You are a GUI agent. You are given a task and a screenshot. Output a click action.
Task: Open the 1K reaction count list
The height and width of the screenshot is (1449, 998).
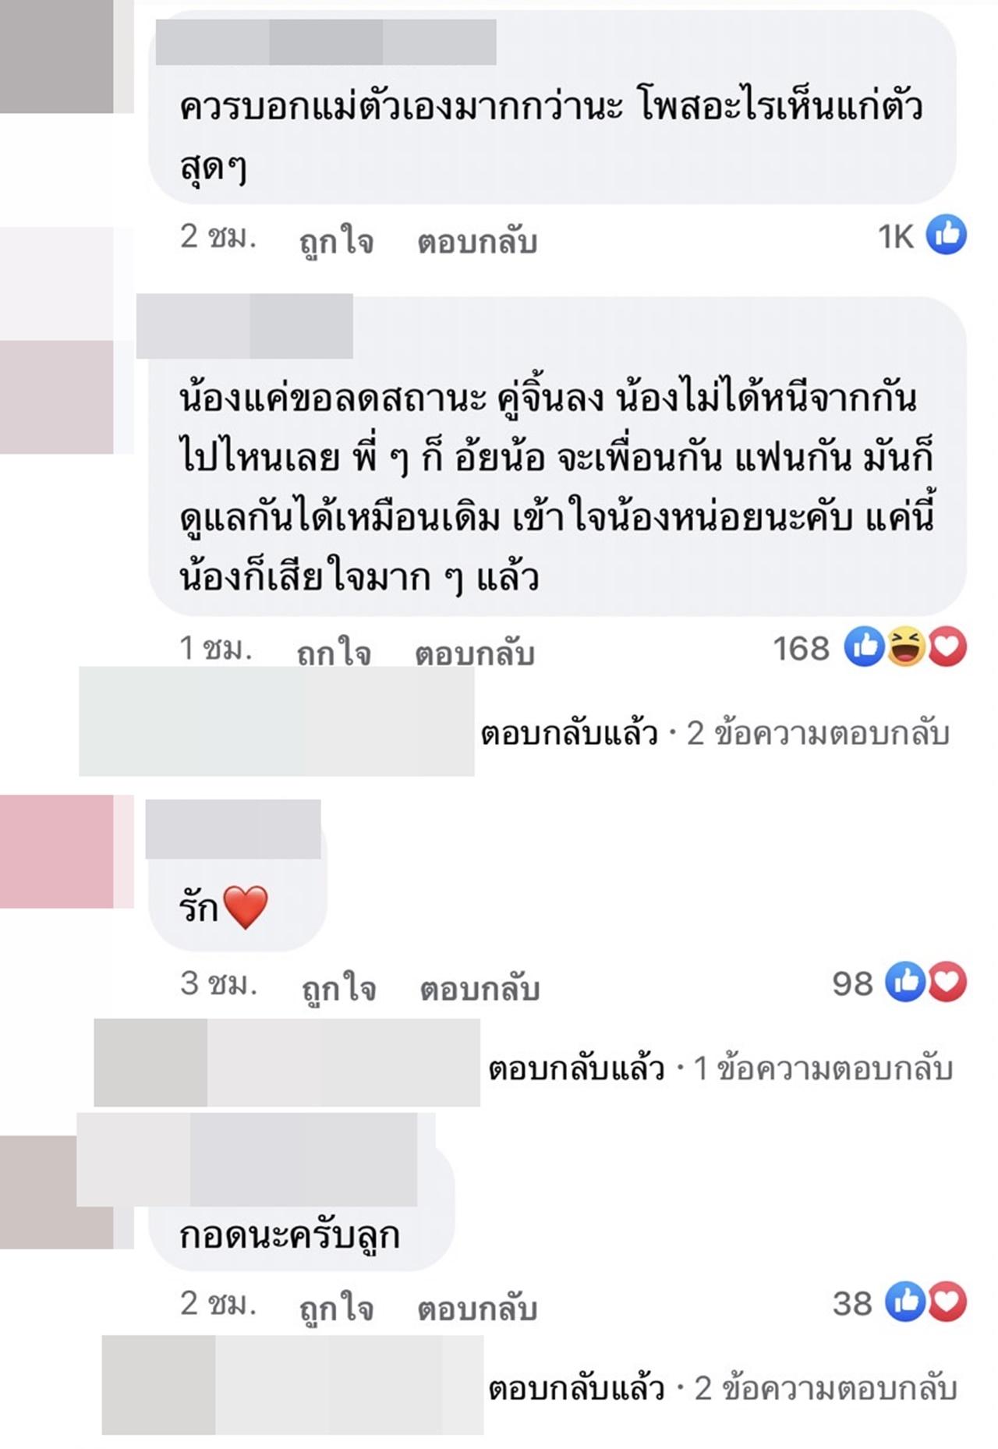tap(895, 236)
